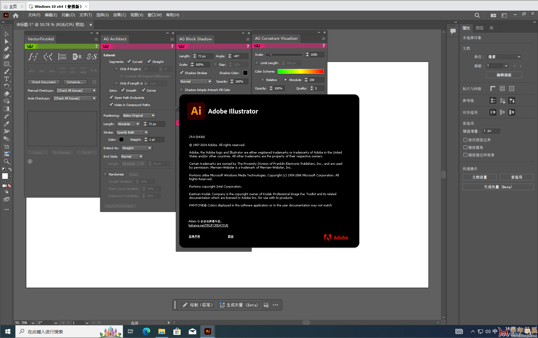Click the 文档设置 button

click(479, 177)
